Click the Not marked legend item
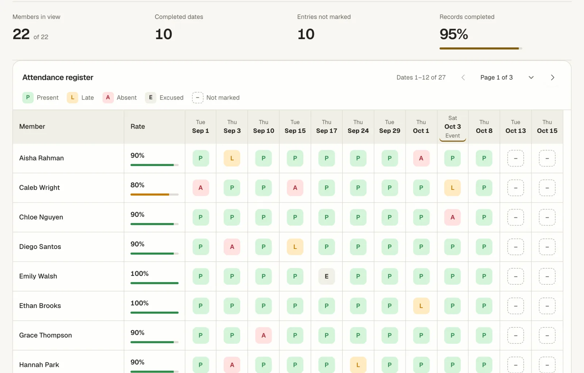This screenshot has width=584, height=373. [x=216, y=98]
